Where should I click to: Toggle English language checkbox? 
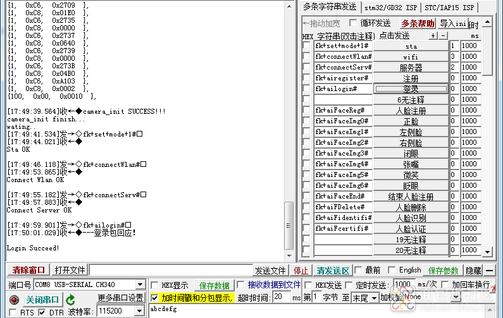point(392,270)
